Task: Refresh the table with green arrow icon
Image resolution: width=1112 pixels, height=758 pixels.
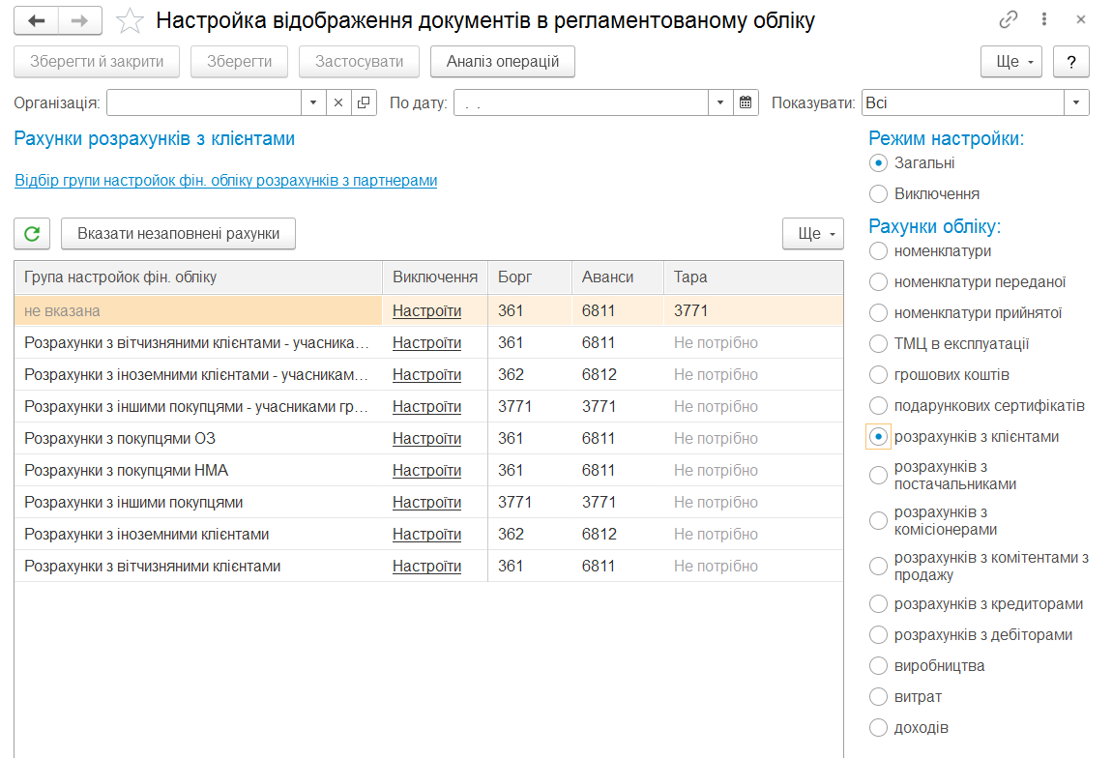Action: pyautogui.click(x=32, y=234)
